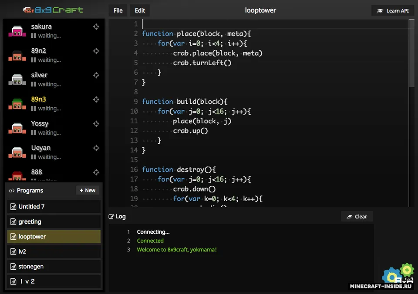418x294 pixels.
Task: Open the greeting program
Action: (x=54, y=221)
